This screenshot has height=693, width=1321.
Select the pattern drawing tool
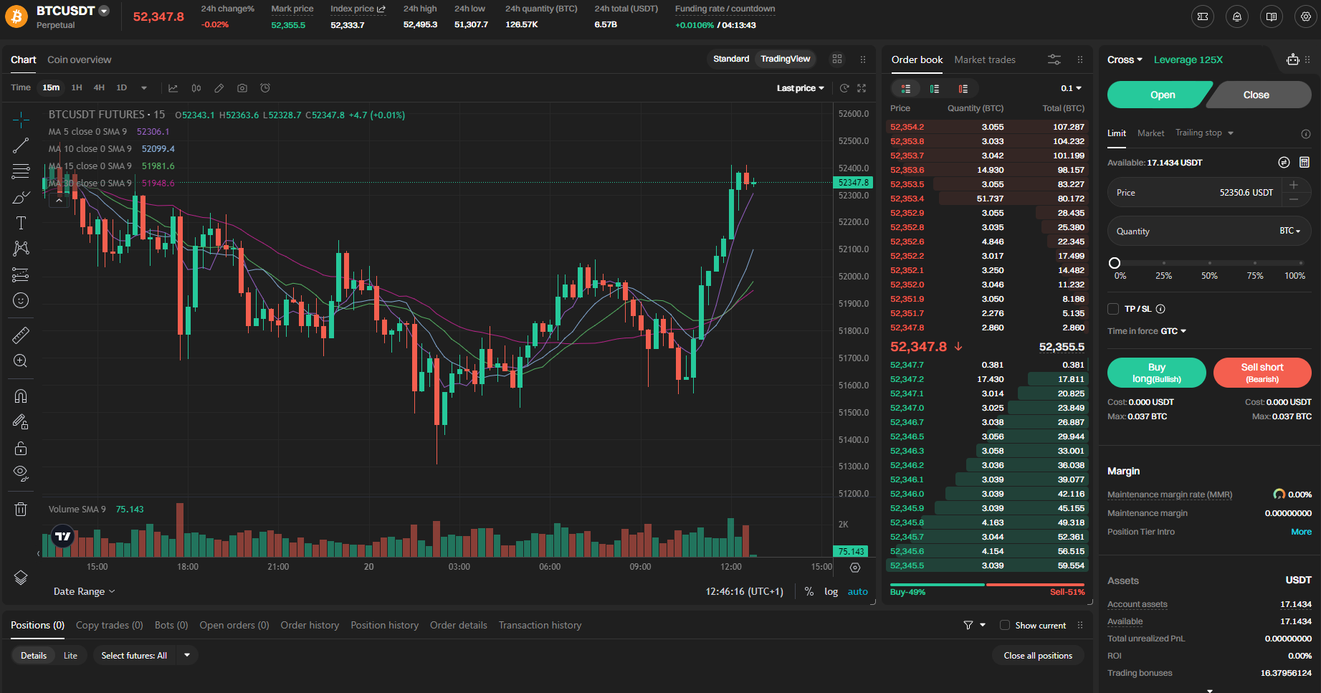click(x=21, y=249)
